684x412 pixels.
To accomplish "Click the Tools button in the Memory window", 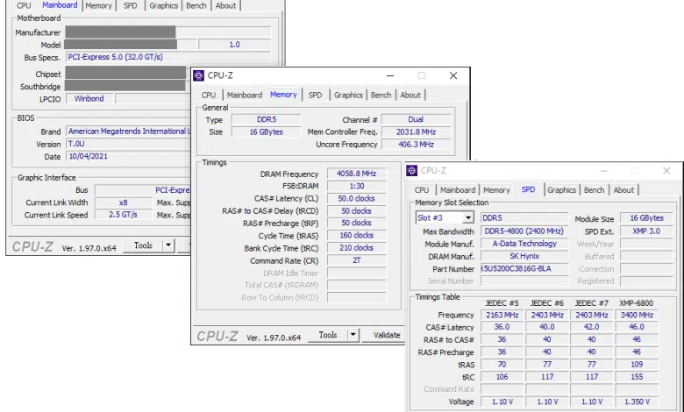I will click(328, 335).
